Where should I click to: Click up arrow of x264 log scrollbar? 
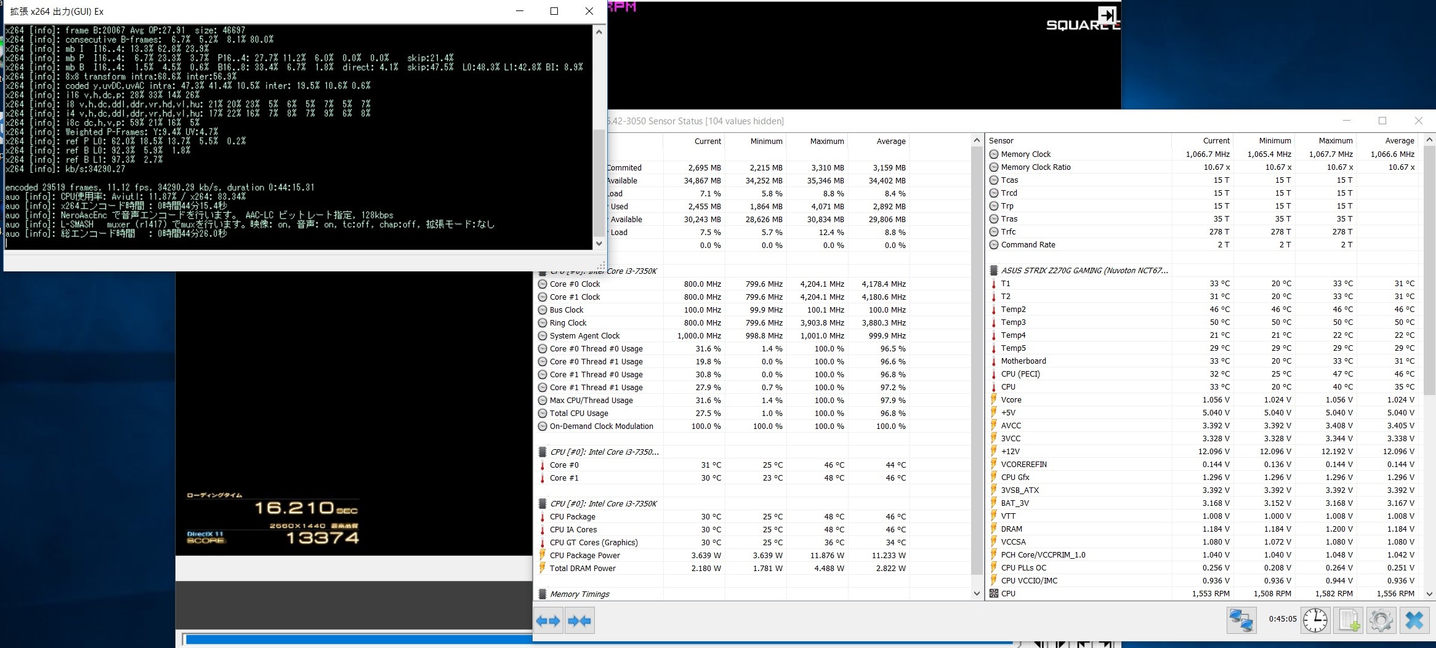click(x=599, y=31)
